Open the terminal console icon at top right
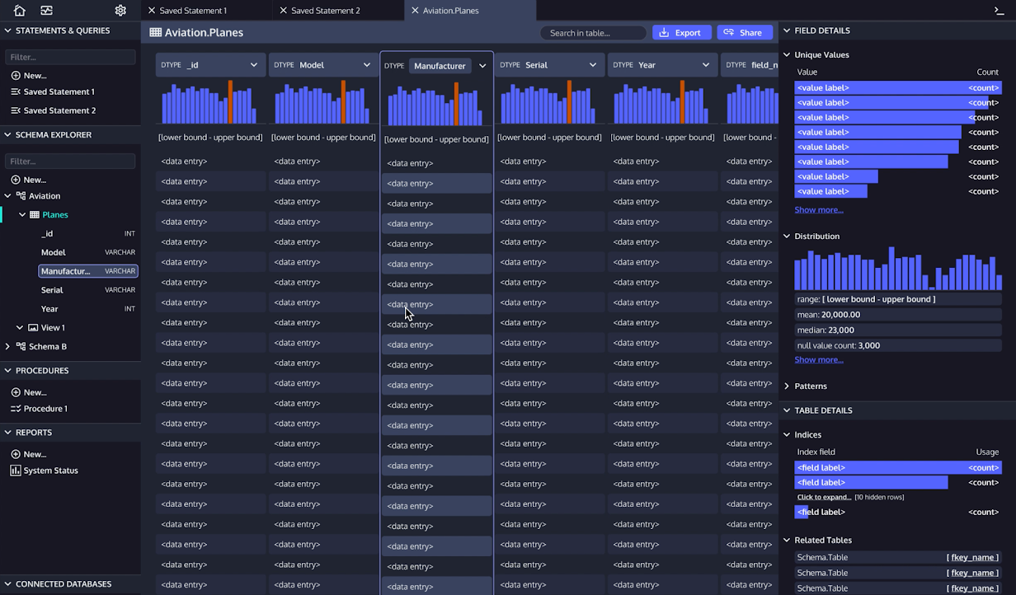 pos(999,11)
